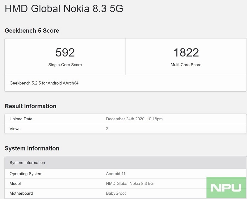
Task: Click the Upload Date row label
Action: pos(21,119)
